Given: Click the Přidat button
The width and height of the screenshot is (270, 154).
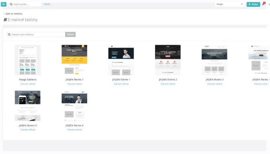Looking at the screenshot, I should tap(253, 4).
